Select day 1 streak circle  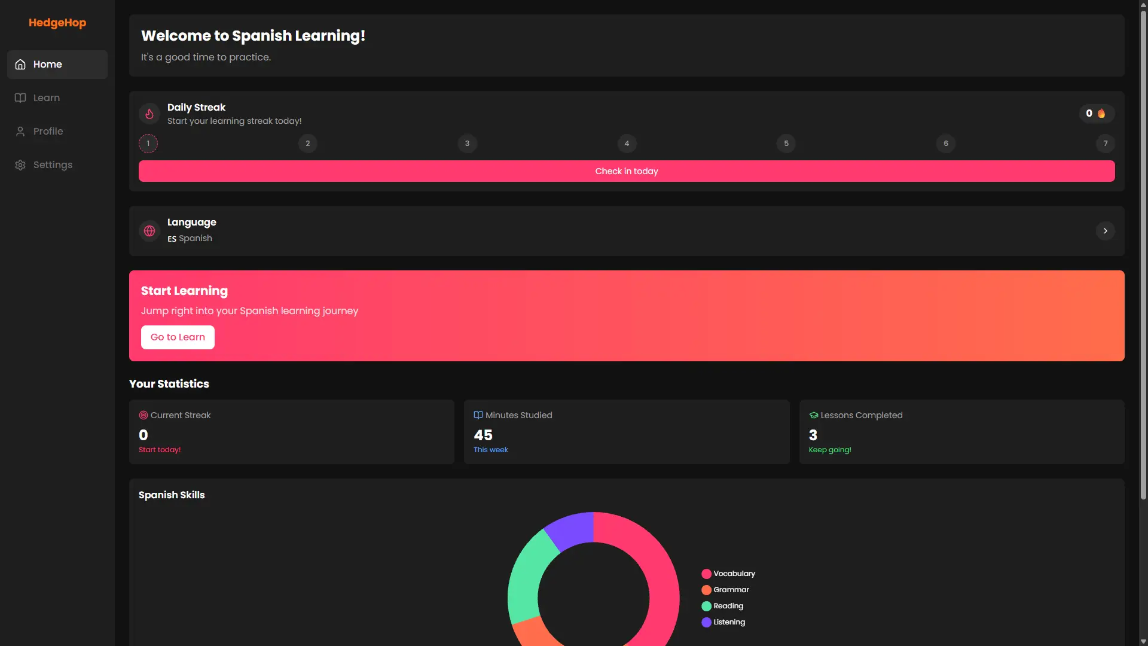[148, 144]
